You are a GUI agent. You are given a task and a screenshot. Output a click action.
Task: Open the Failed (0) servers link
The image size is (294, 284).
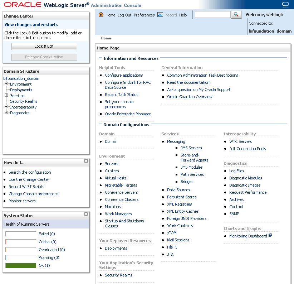pyautogui.click(x=47, y=234)
